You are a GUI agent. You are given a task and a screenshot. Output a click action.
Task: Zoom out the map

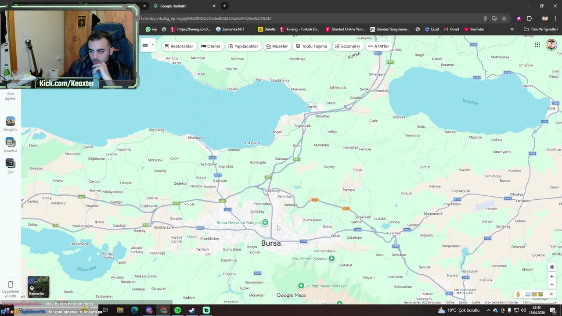coord(552,284)
